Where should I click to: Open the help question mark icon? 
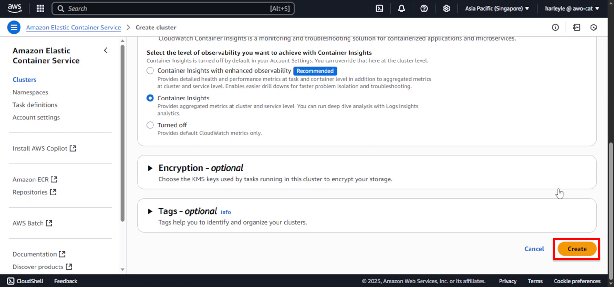coord(424,9)
